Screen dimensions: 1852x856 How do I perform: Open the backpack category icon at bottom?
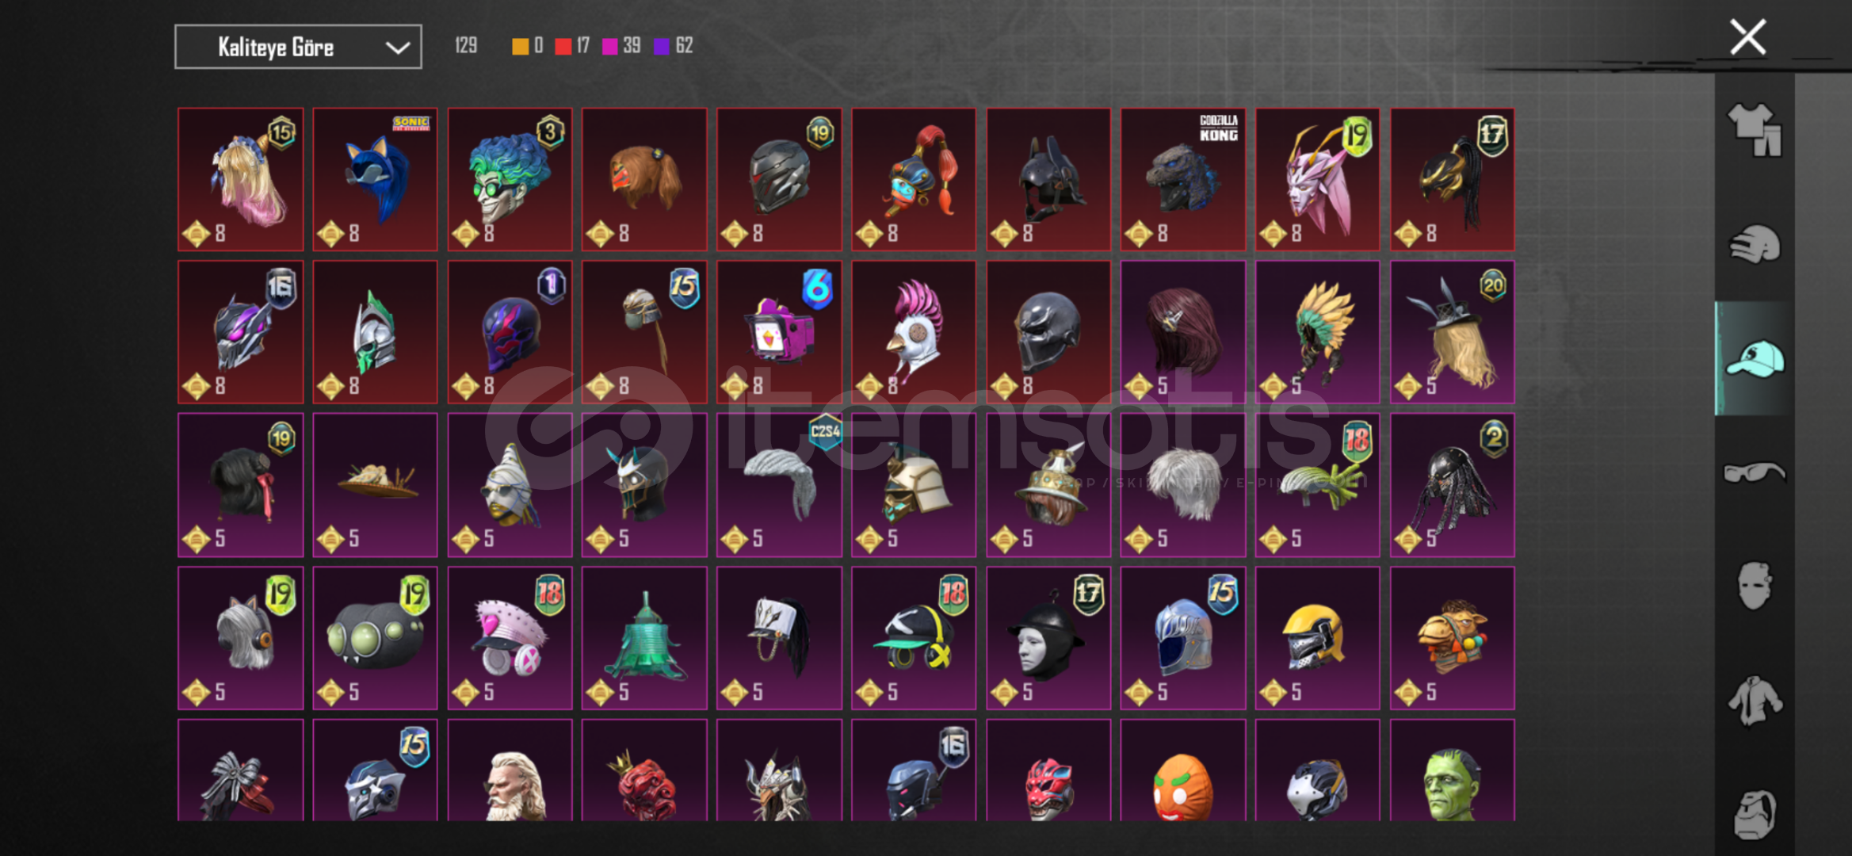[x=1754, y=814]
